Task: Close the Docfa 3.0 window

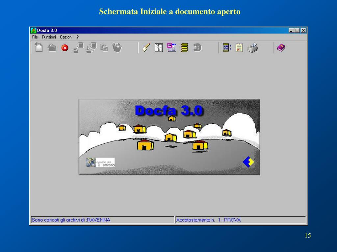Action: 303,31
